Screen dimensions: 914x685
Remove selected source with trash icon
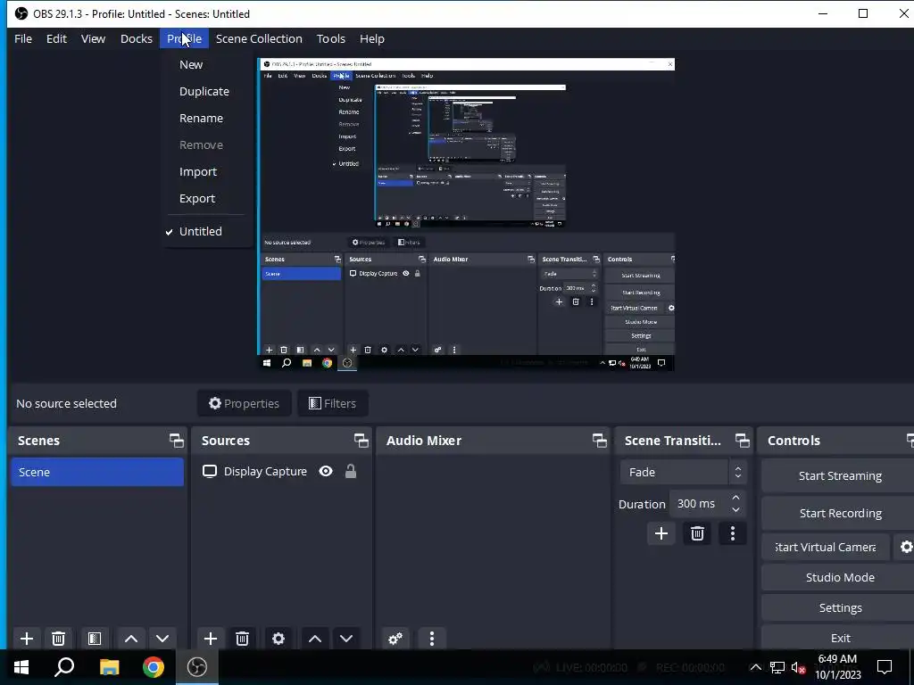coord(243,639)
